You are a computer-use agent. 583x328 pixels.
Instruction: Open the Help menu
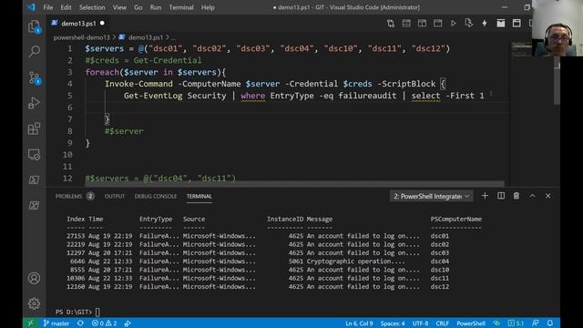208,7
